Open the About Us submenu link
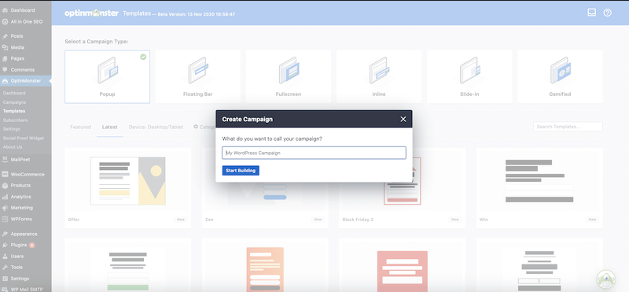The height and width of the screenshot is (292, 629). click(x=13, y=147)
